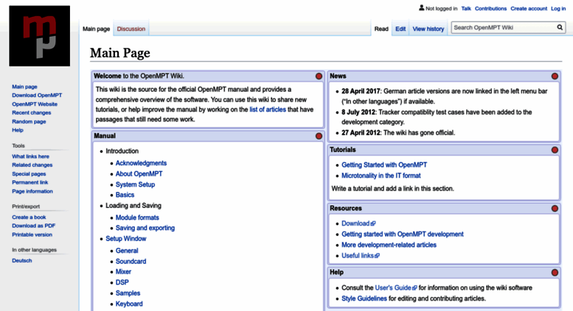
Task: Open User's Guide link in Help
Action: tap(393, 287)
